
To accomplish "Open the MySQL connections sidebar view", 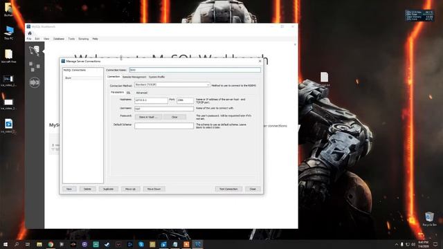I will coord(35,50).
